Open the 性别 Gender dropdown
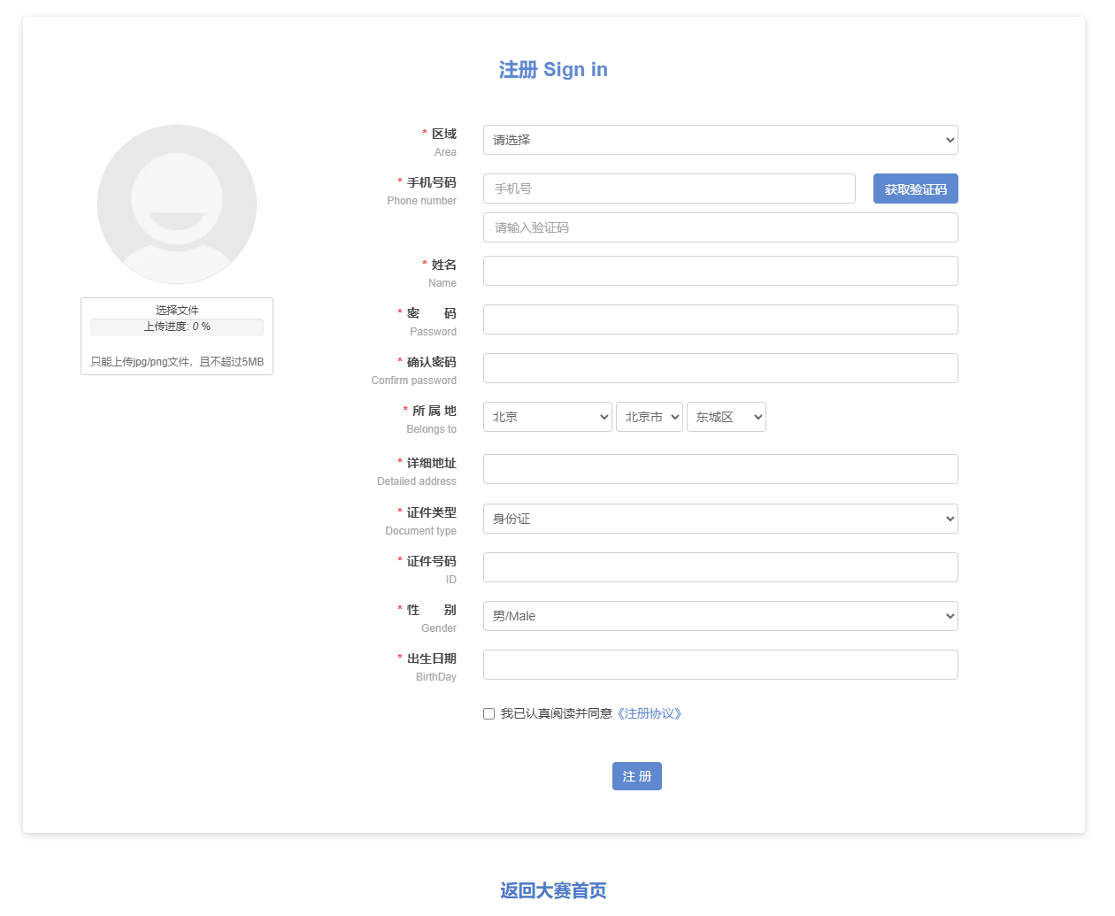This screenshot has width=1115, height=916. tap(719, 616)
